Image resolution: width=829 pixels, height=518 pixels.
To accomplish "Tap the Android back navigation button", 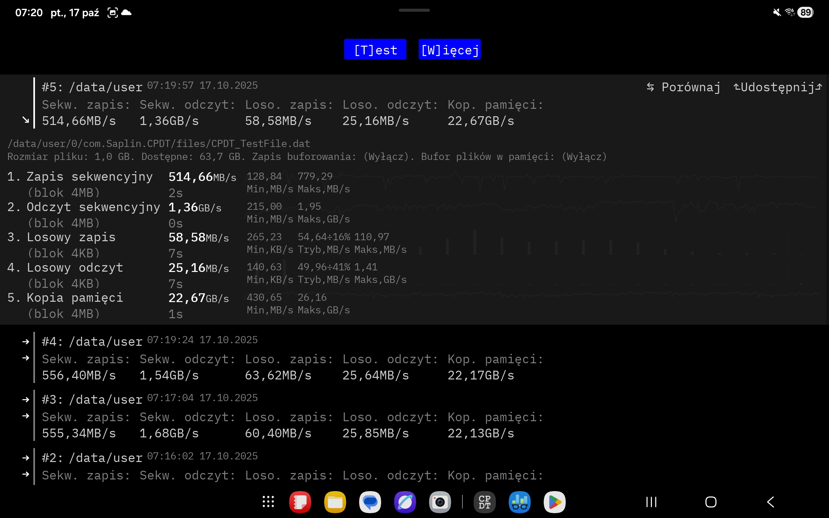I will 770,502.
